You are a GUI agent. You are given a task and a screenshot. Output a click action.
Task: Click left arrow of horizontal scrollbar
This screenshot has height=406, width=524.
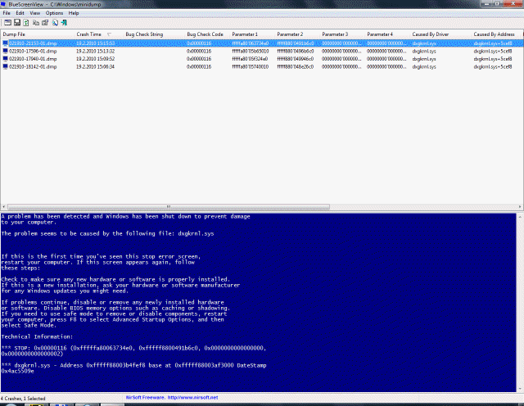pos(3,207)
